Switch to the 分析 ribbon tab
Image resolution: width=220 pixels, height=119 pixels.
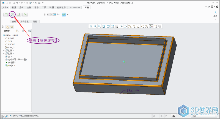(21, 8)
